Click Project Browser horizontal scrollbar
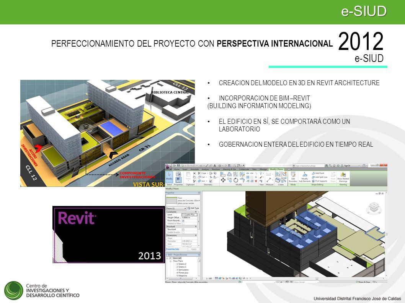The image size is (405, 303). point(181,278)
